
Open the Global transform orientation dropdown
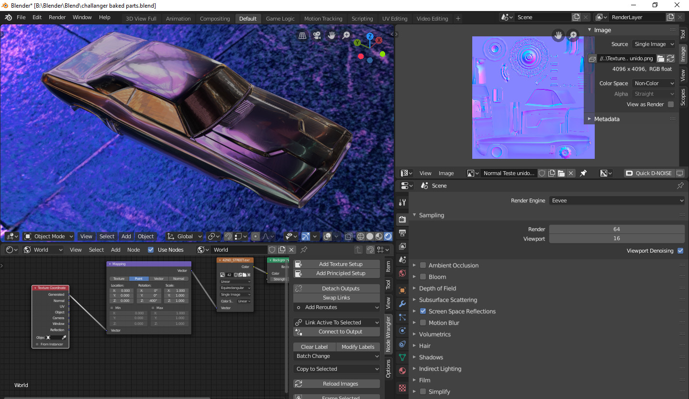(185, 236)
